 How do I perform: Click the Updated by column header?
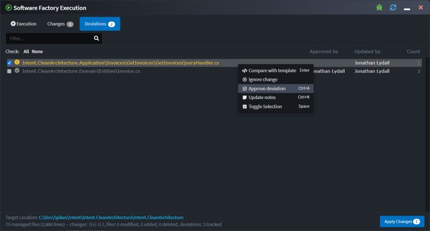point(367,52)
